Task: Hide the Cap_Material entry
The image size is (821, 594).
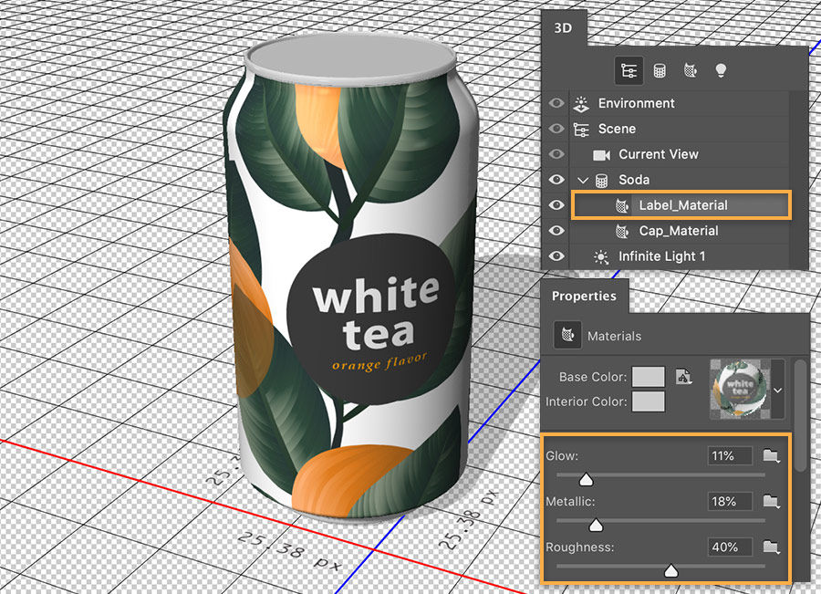Action: click(556, 231)
